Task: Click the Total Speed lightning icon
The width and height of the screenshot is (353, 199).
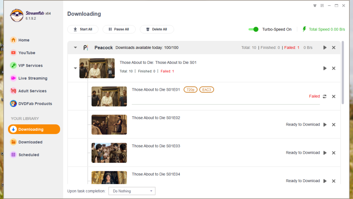Action: pos(305,29)
